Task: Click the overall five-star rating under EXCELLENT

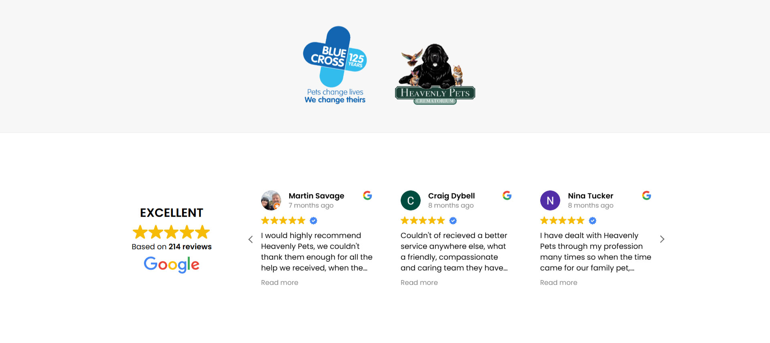Action: tap(171, 232)
